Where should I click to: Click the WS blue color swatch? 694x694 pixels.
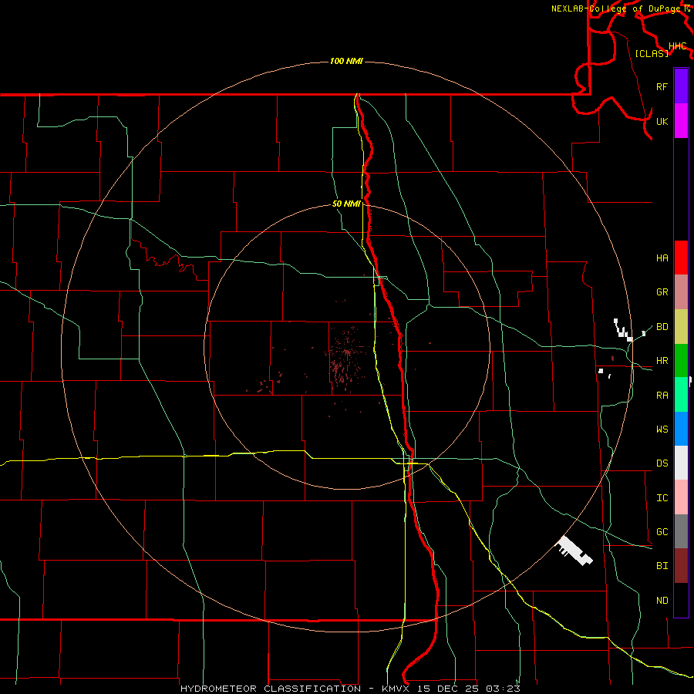tap(681, 429)
